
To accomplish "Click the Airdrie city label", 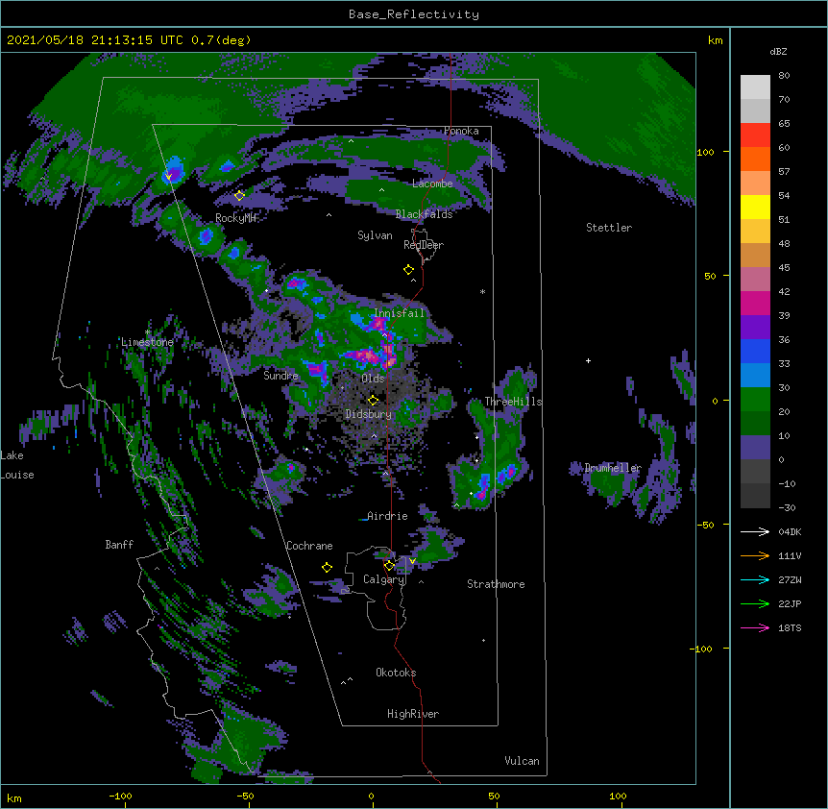I will (x=387, y=516).
